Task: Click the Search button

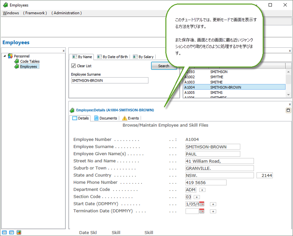Action: pyautogui.click(x=164, y=66)
